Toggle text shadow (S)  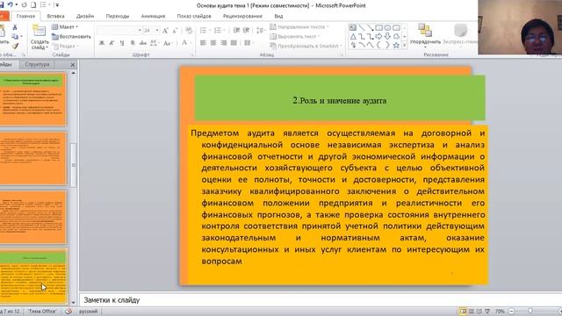[133, 43]
